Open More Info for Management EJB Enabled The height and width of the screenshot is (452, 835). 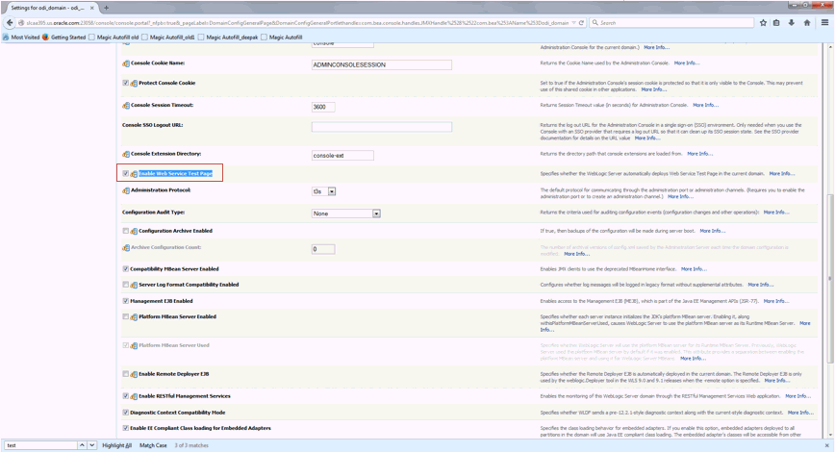click(776, 301)
